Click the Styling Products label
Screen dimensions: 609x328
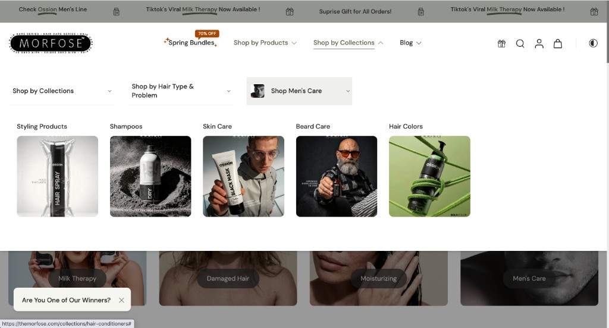click(x=42, y=126)
